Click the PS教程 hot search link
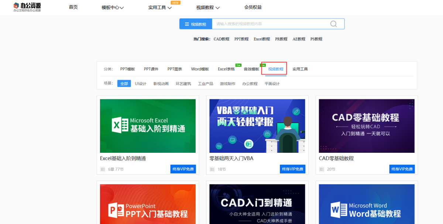 click(316, 39)
